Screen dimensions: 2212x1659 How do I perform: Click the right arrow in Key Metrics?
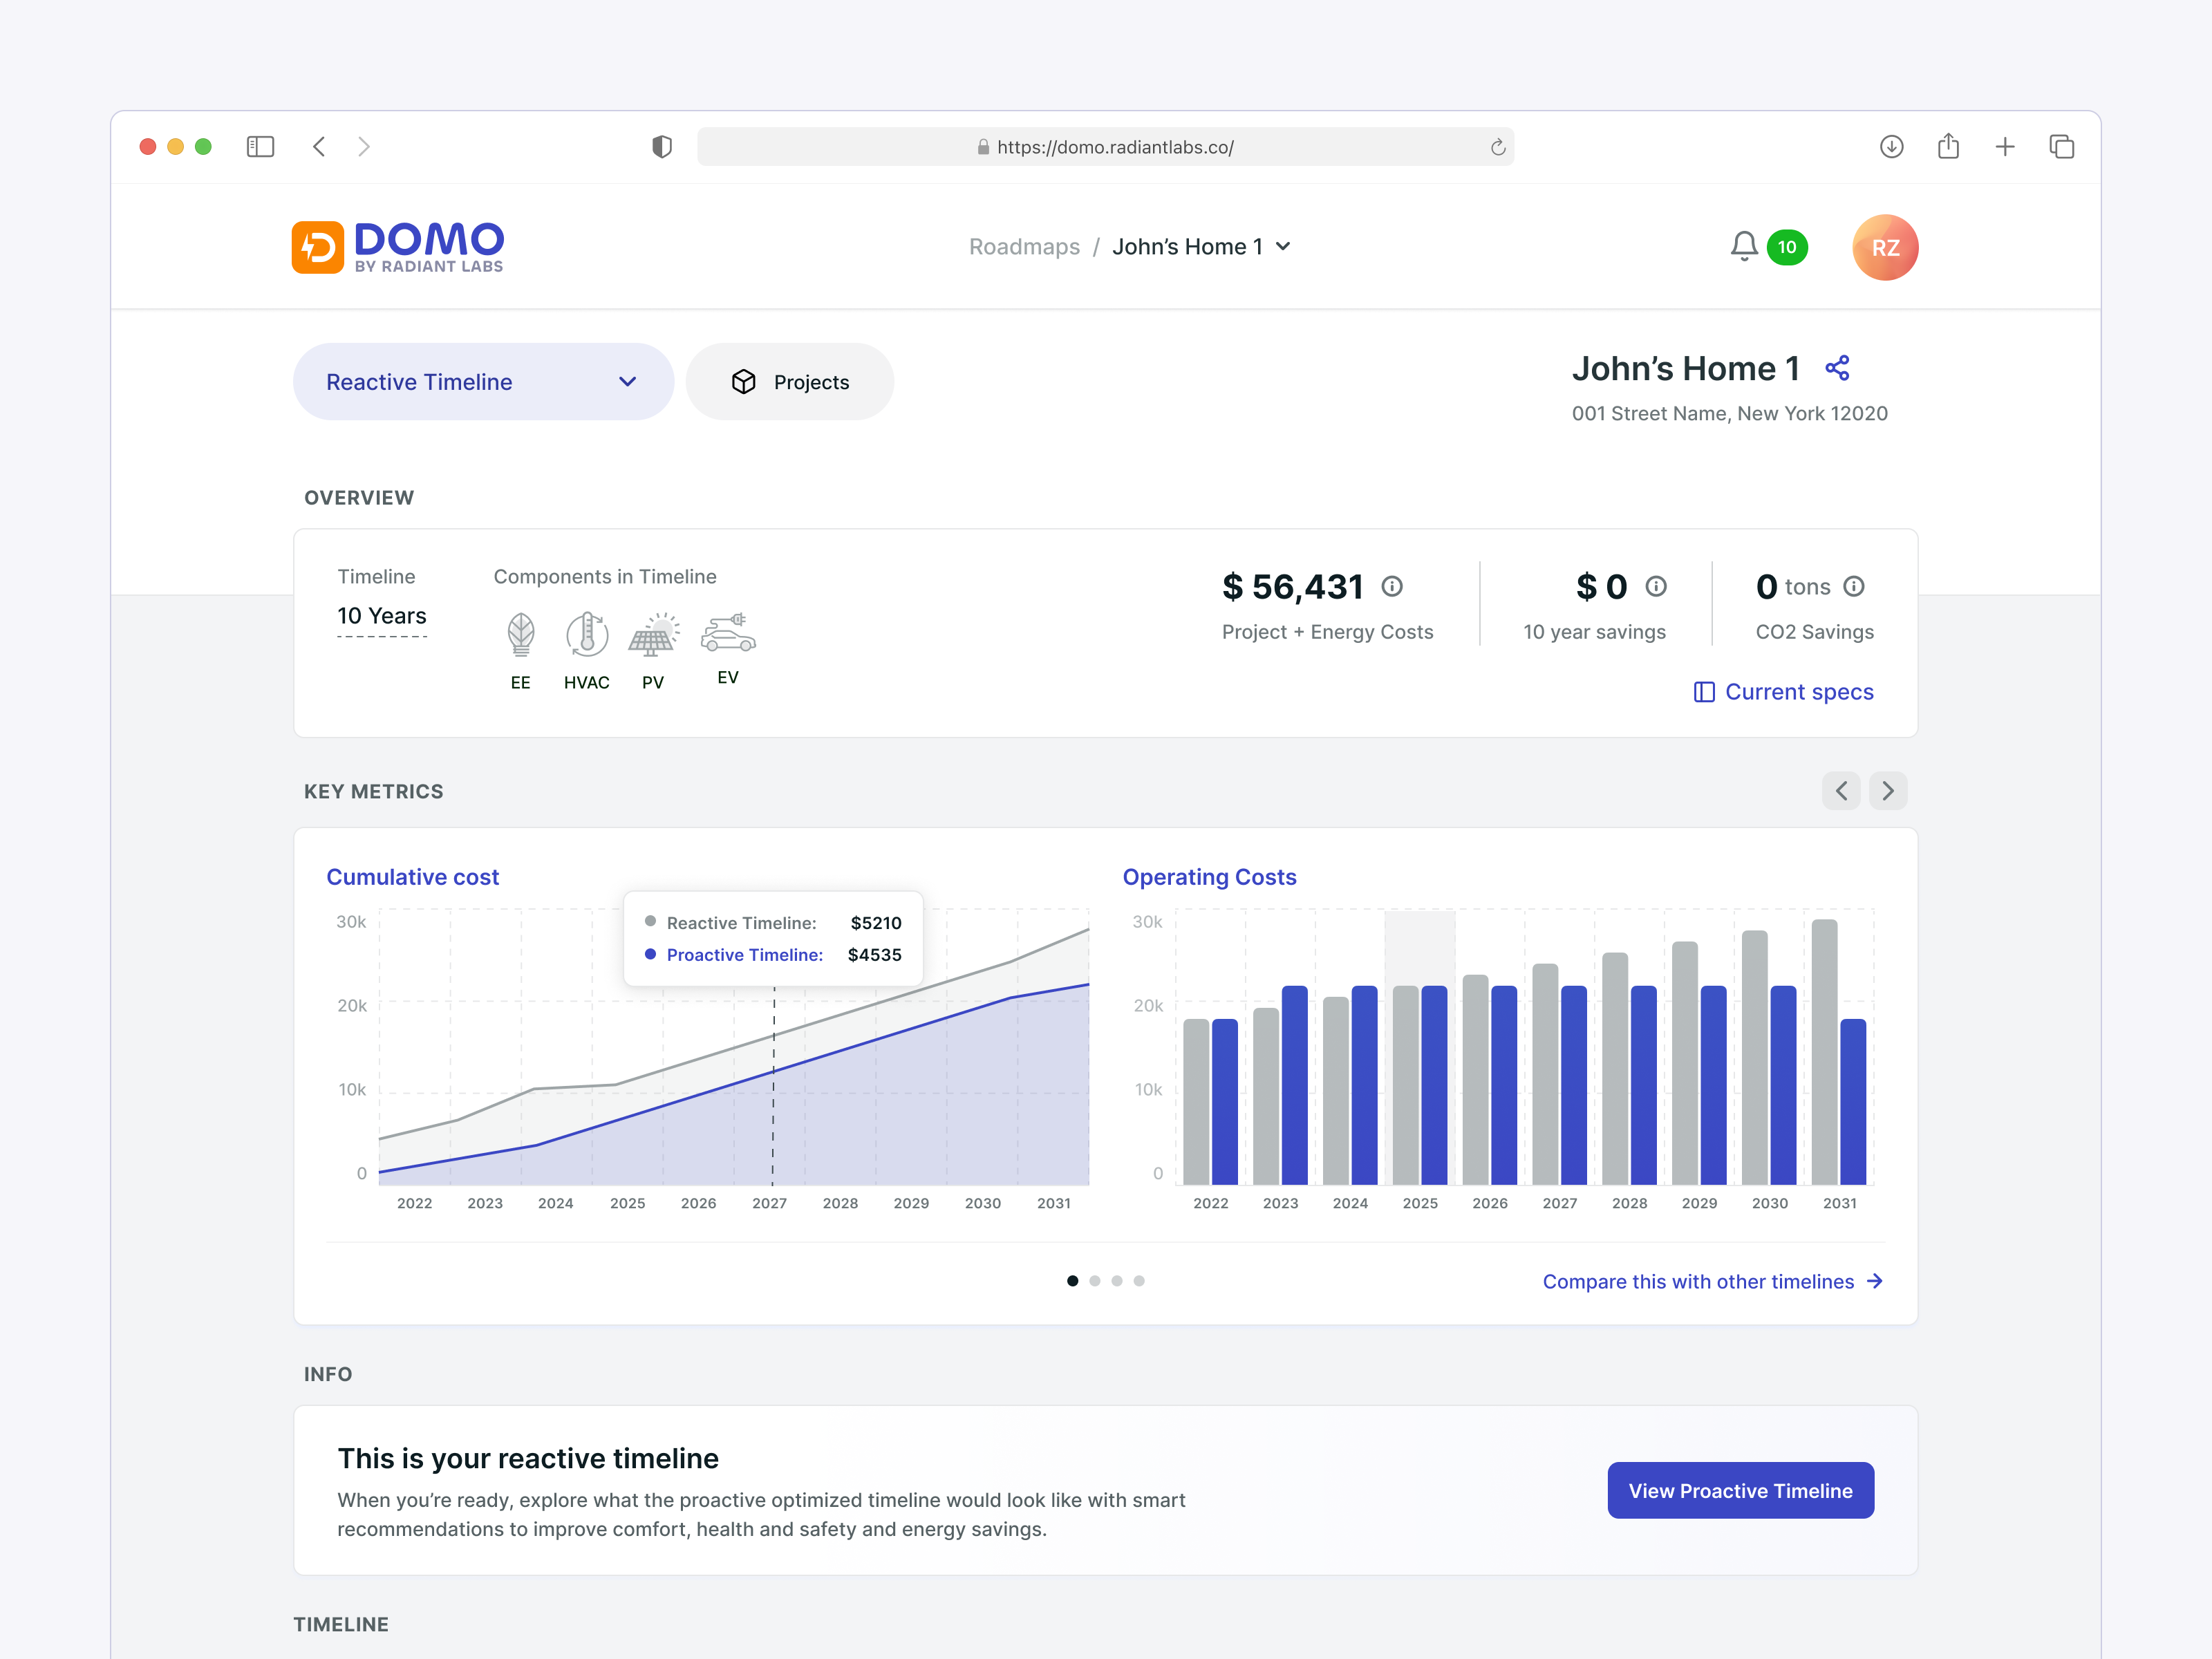[1888, 790]
